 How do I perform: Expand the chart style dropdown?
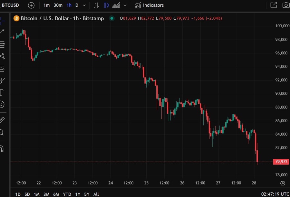[x=125, y=5]
